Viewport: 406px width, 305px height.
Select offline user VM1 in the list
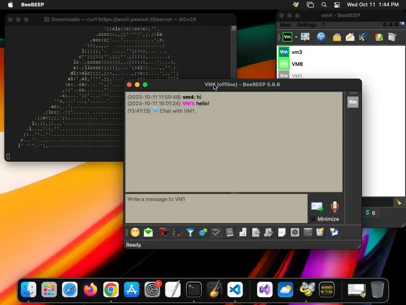341,75
